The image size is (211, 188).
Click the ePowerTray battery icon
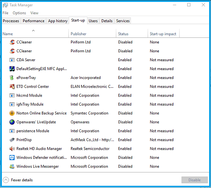pos(12,77)
